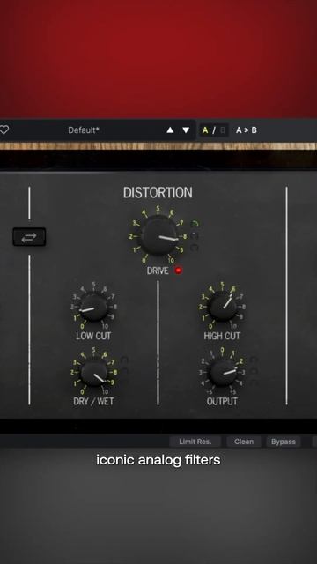Image resolution: width=317 pixels, height=564 pixels.
Task: Open the Default* preset name menu
Action: (x=84, y=130)
